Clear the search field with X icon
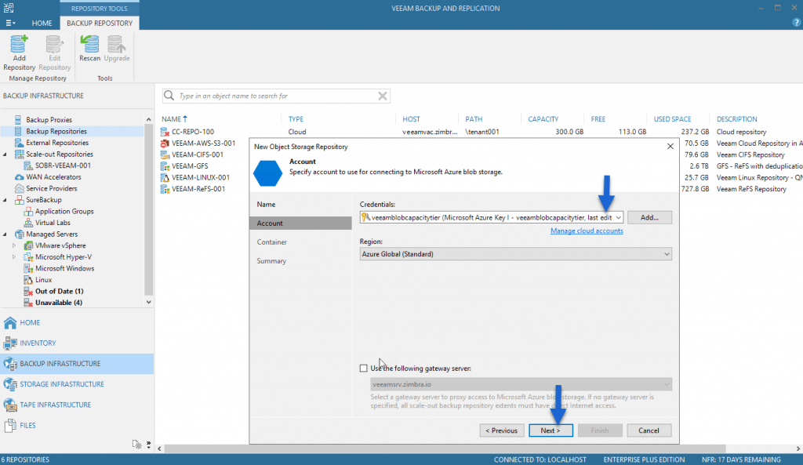Viewport: 803px width, 465px height. click(x=382, y=96)
